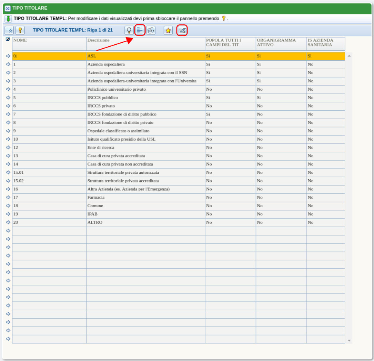Click the row arrow beside Azienda ospedaliera
This screenshot has width=374, height=361.
click(x=8, y=64)
